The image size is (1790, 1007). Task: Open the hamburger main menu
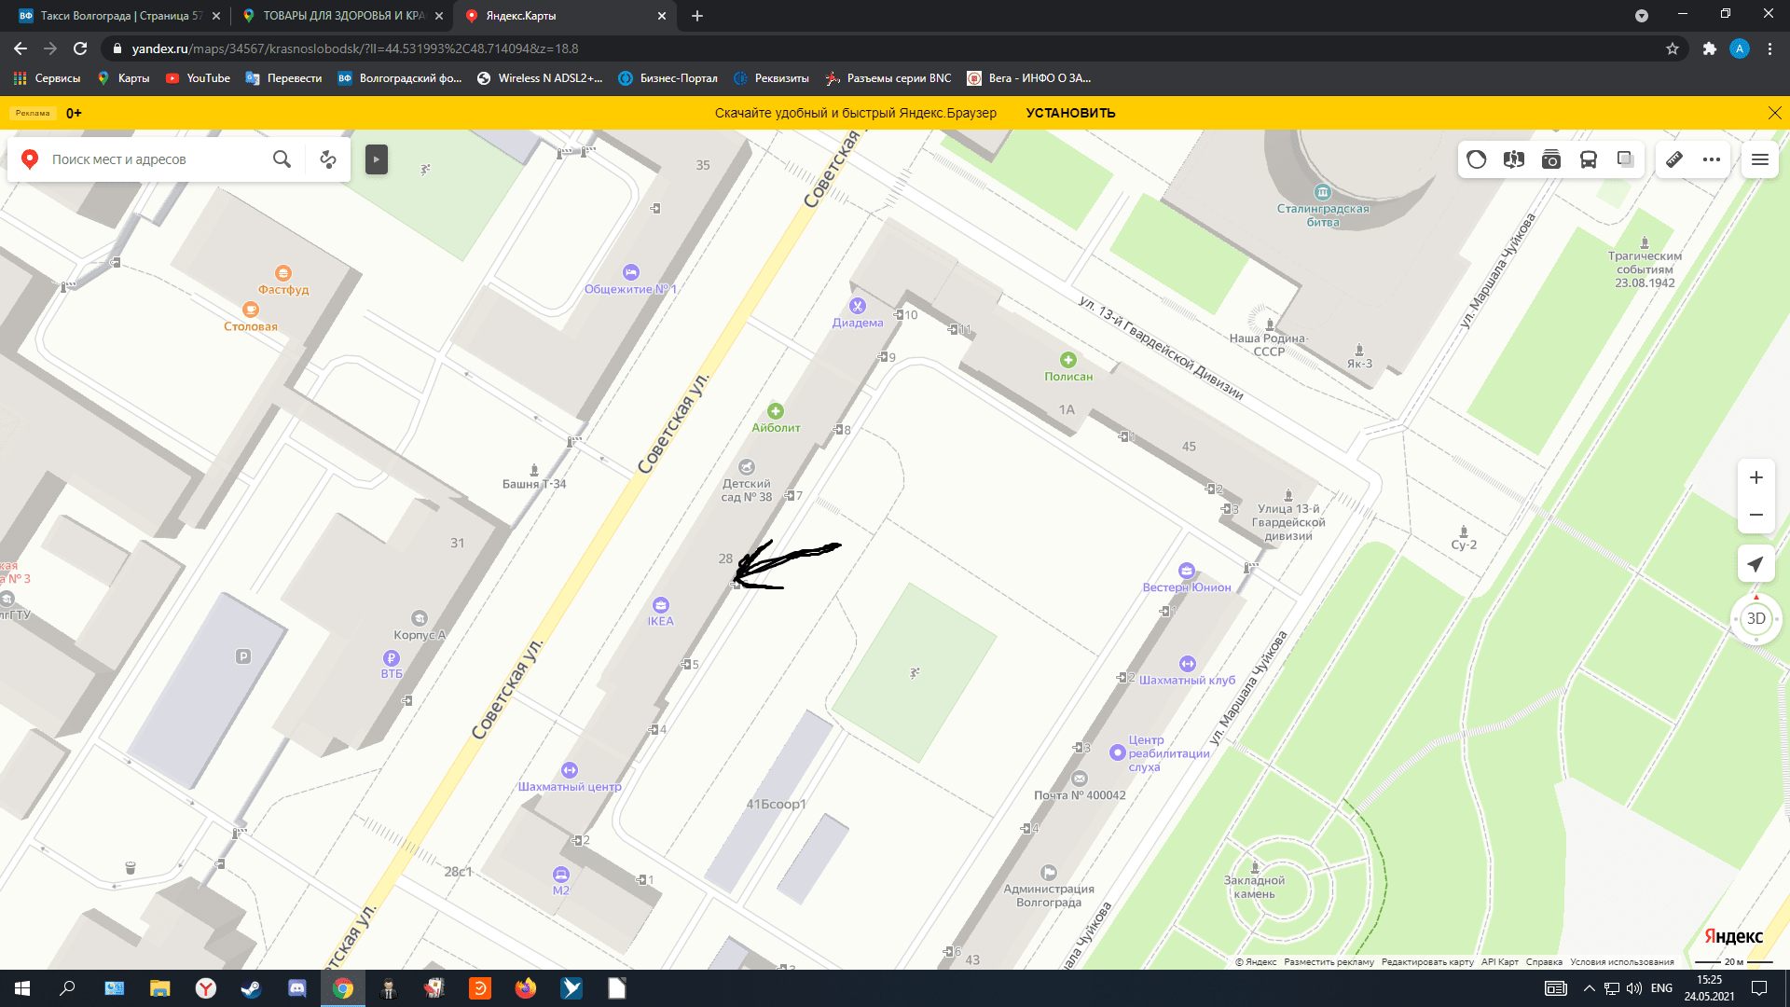1760,159
